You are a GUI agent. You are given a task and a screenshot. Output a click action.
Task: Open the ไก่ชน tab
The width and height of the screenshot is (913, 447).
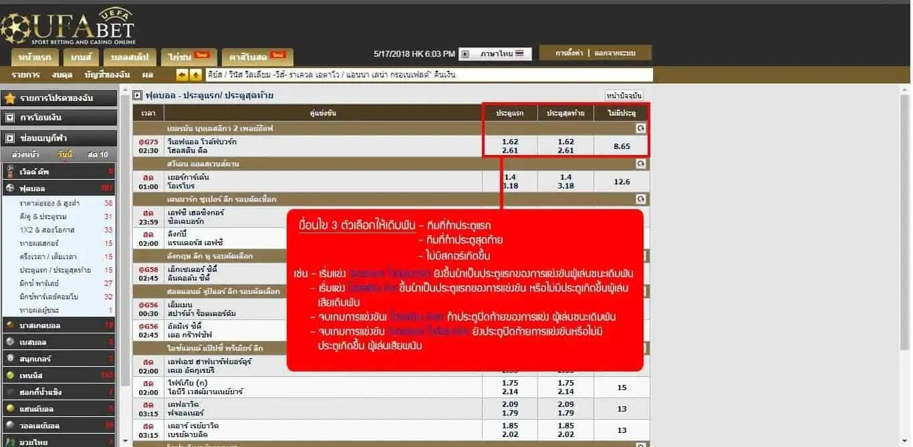click(x=188, y=57)
